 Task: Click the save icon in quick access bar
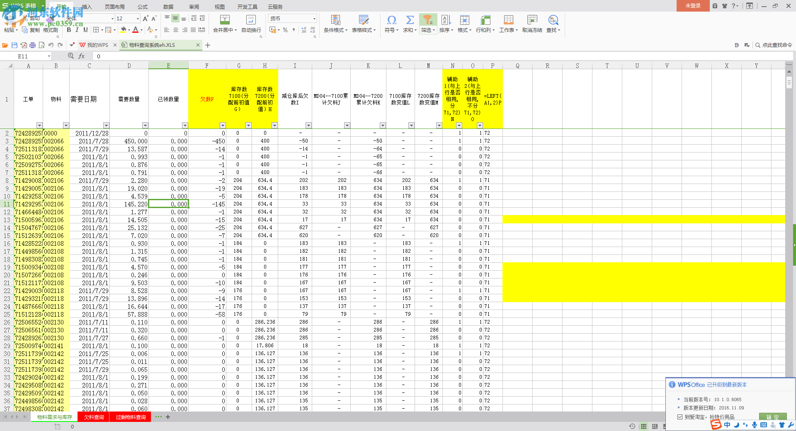15,45
